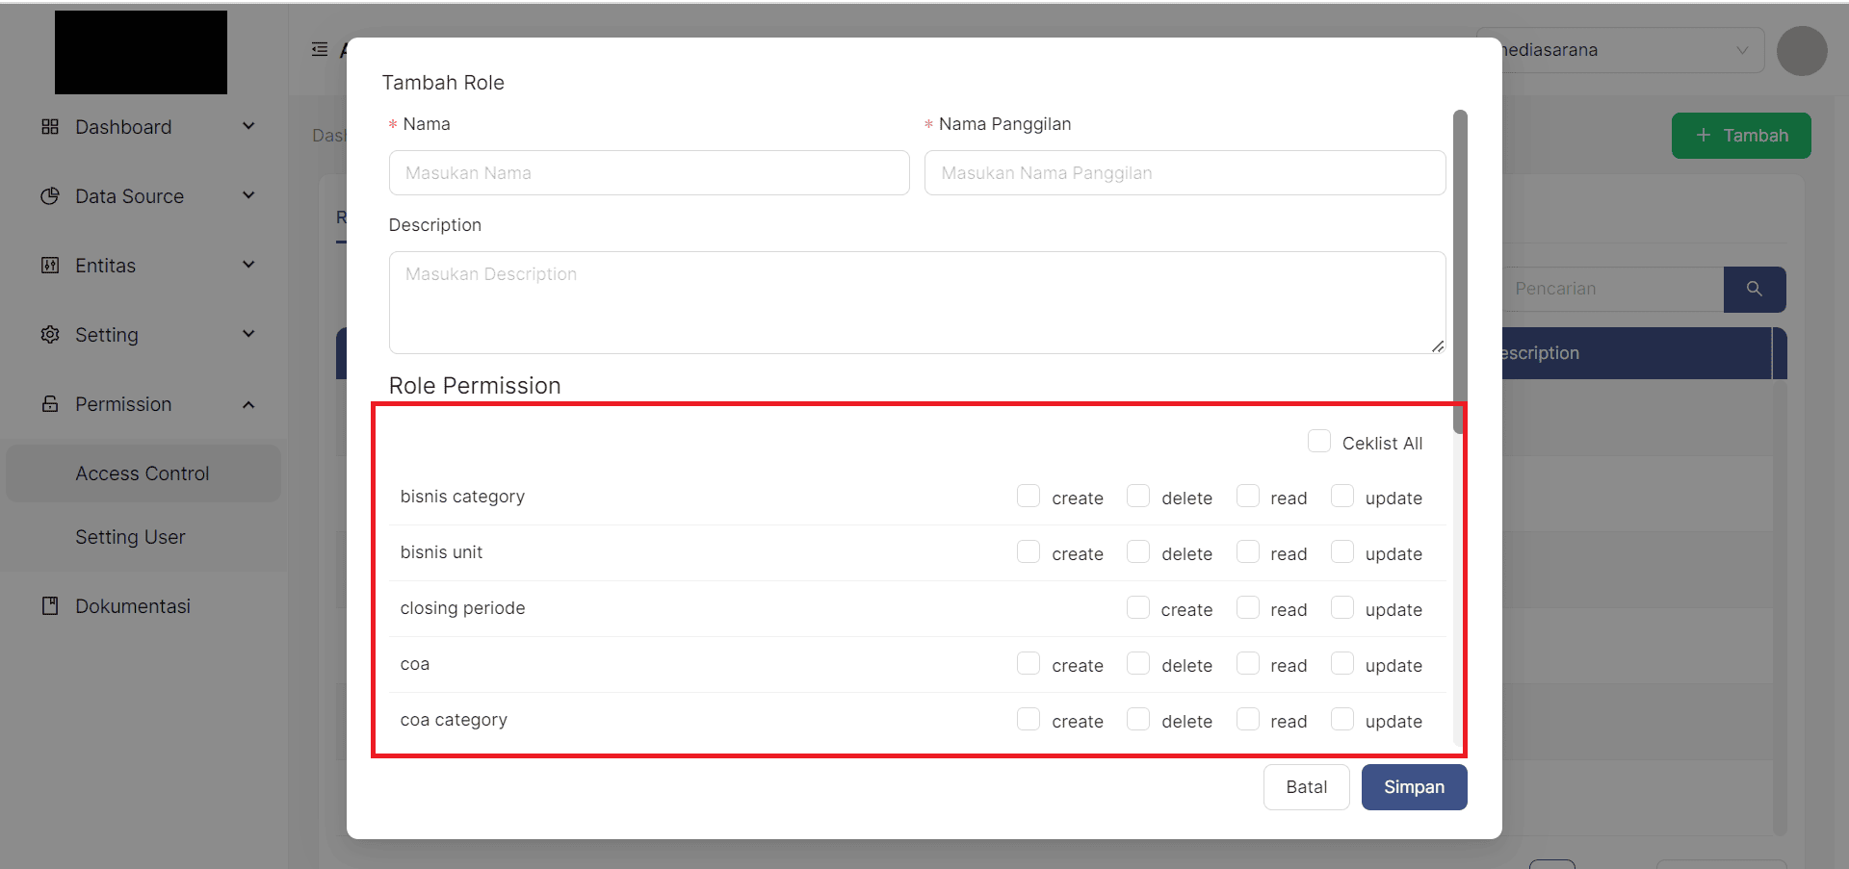Image resolution: width=1849 pixels, height=869 pixels.
Task: Click the Data Source pie chart icon
Action: coord(50,196)
